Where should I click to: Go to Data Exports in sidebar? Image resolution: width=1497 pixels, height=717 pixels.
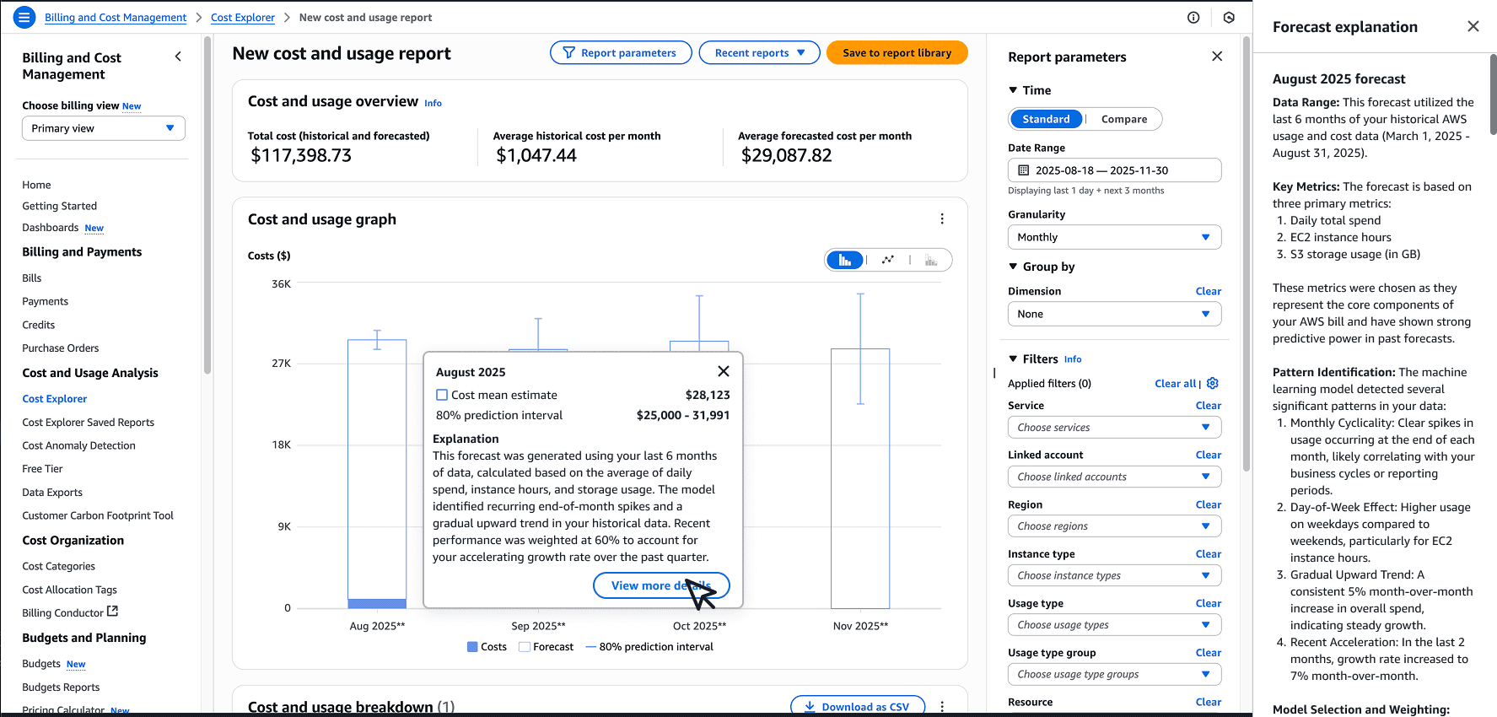pos(52,492)
